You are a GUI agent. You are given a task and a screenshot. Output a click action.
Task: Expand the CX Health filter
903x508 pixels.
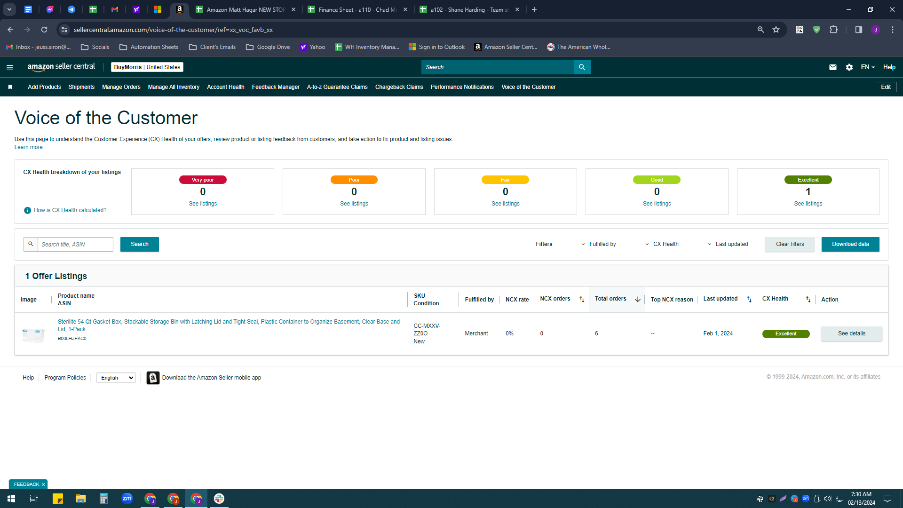(x=662, y=244)
